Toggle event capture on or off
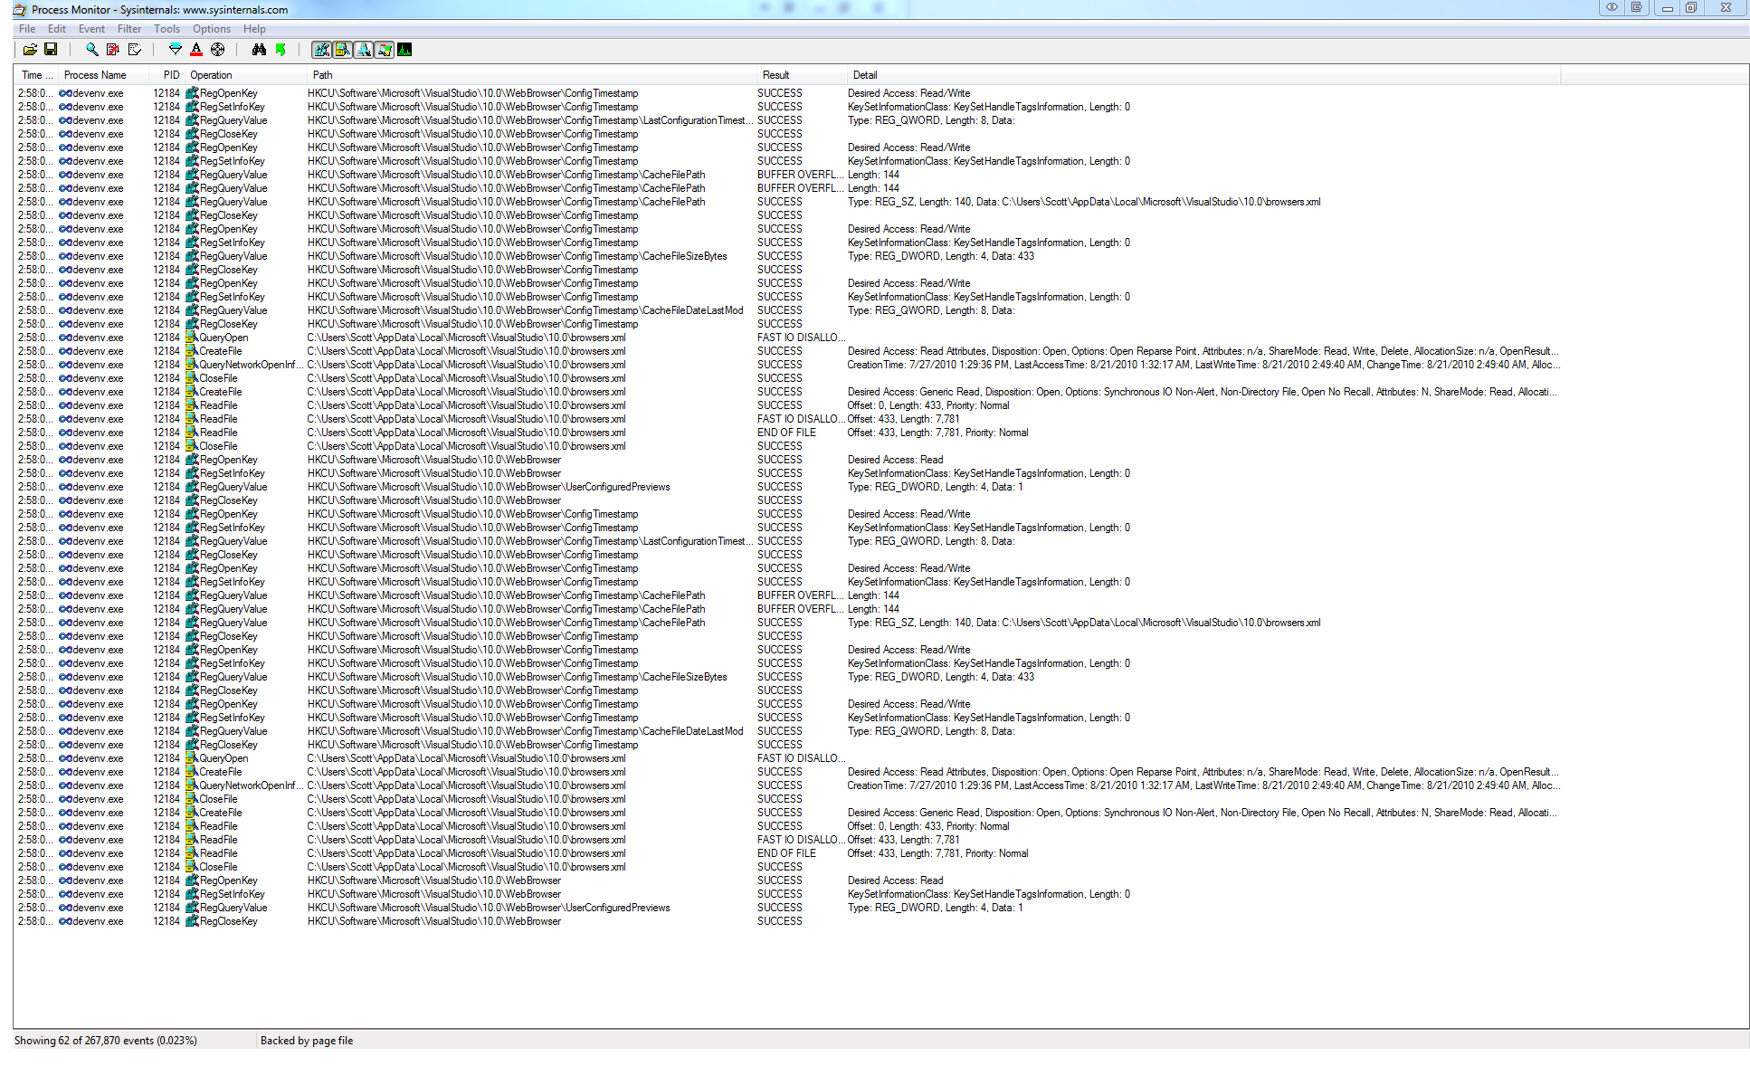Image resolution: width=1750 pixels, height=1066 pixels. click(x=90, y=50)
